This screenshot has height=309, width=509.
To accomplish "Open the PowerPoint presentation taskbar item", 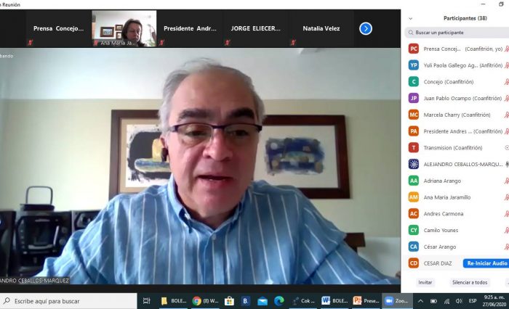I will point(366,300).
